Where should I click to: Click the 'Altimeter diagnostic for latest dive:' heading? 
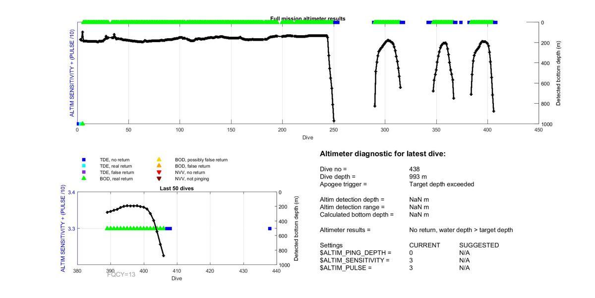(x=383, y=154)
